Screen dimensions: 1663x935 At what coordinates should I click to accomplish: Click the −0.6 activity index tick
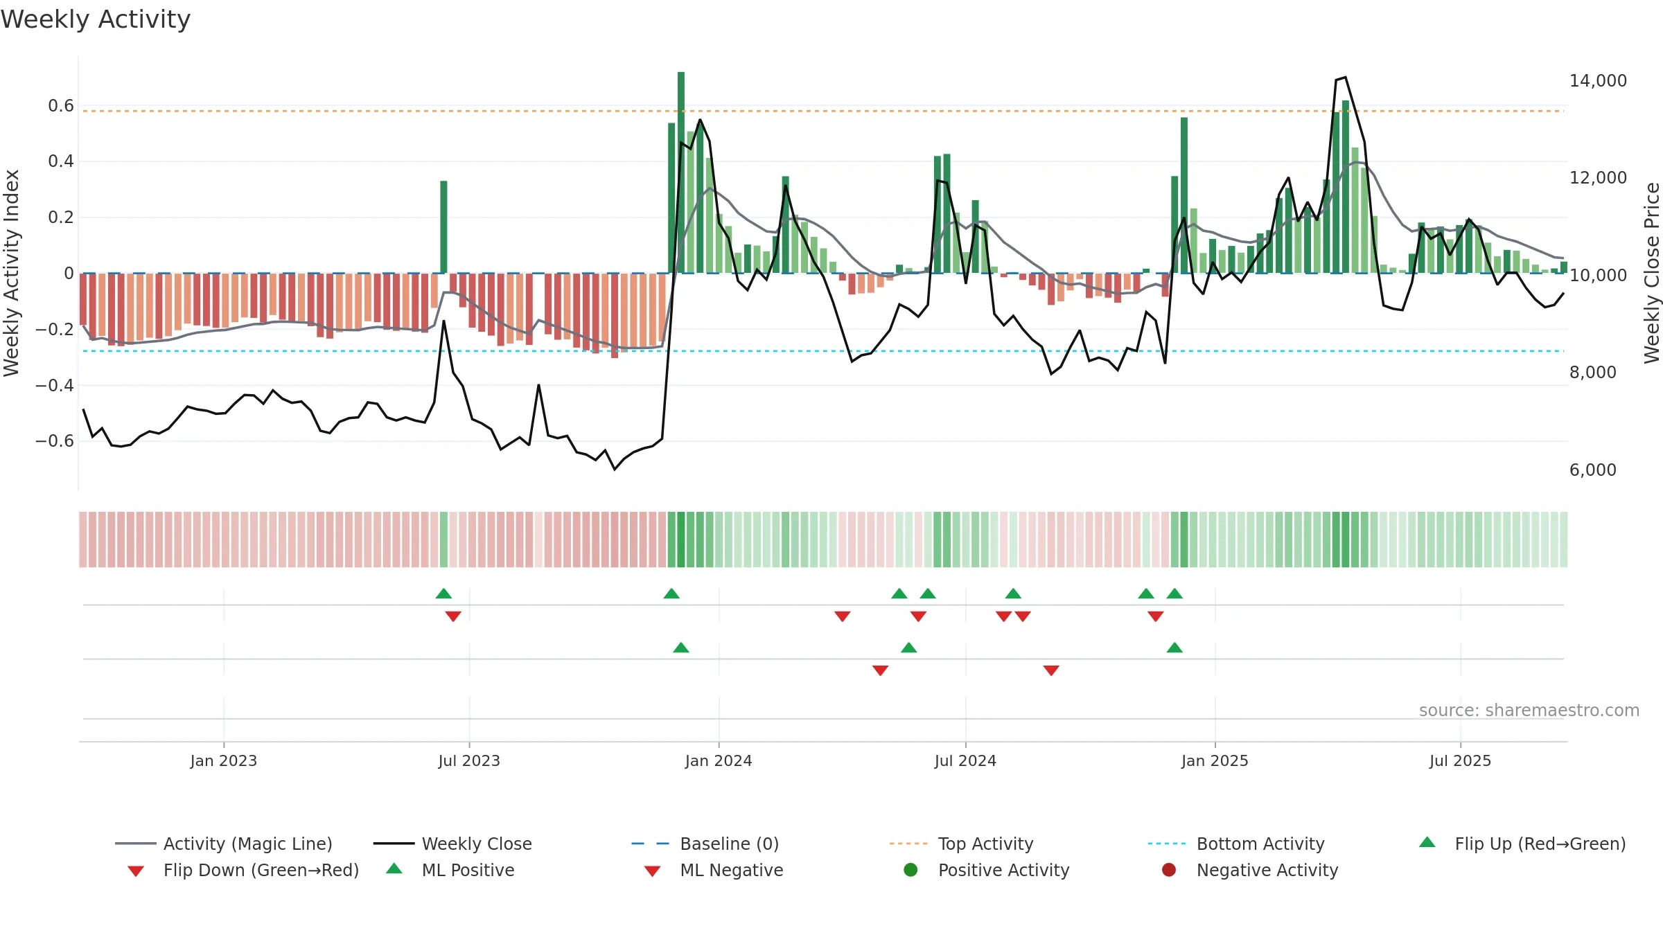(55, 440)
